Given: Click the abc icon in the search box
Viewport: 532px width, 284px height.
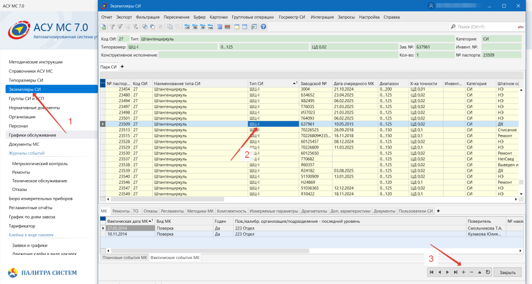Looking at the screenshot, I should click(521, 27).
